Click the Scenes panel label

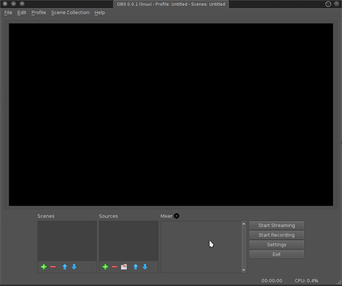point(46,216)
